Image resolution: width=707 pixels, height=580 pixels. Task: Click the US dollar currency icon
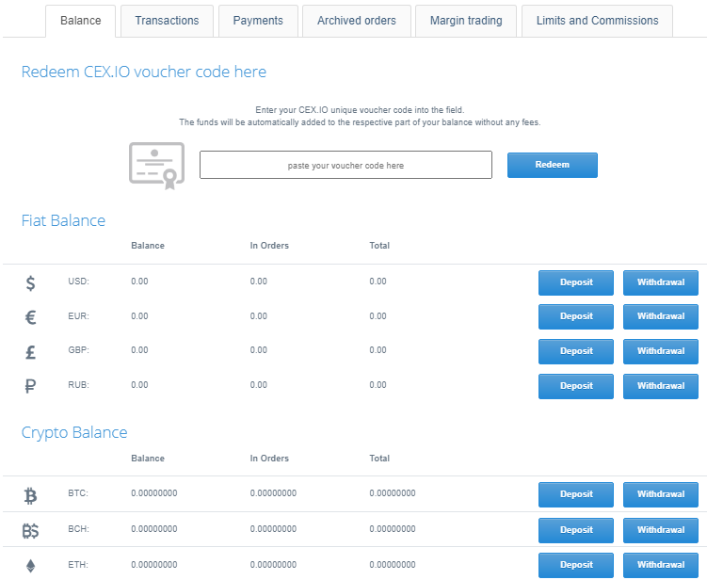(x=30, y=283)
